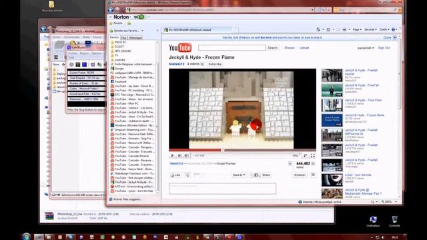Viewport: 427px width, 240px height.
Task: Open the YouTube Upload link
Action: pyautogui.click(x=304, y=48)
